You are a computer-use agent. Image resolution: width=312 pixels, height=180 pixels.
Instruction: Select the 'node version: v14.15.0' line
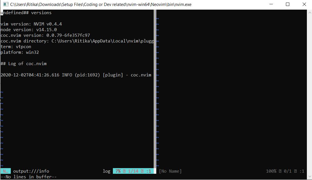(29, 30)
